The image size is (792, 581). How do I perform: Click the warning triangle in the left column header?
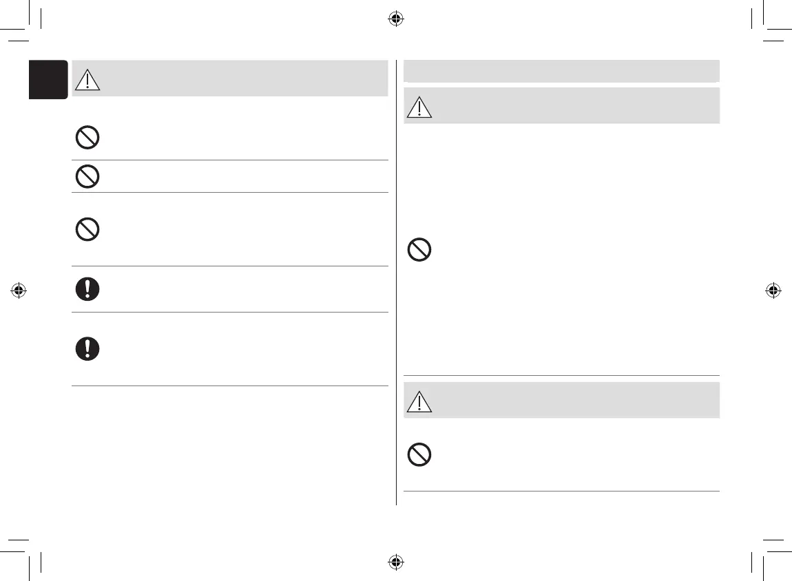click(87, 80)
